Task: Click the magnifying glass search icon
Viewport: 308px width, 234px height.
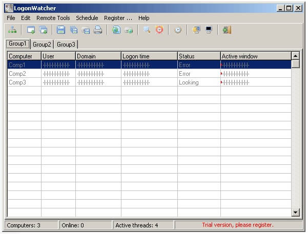Action: pos(147,30)
